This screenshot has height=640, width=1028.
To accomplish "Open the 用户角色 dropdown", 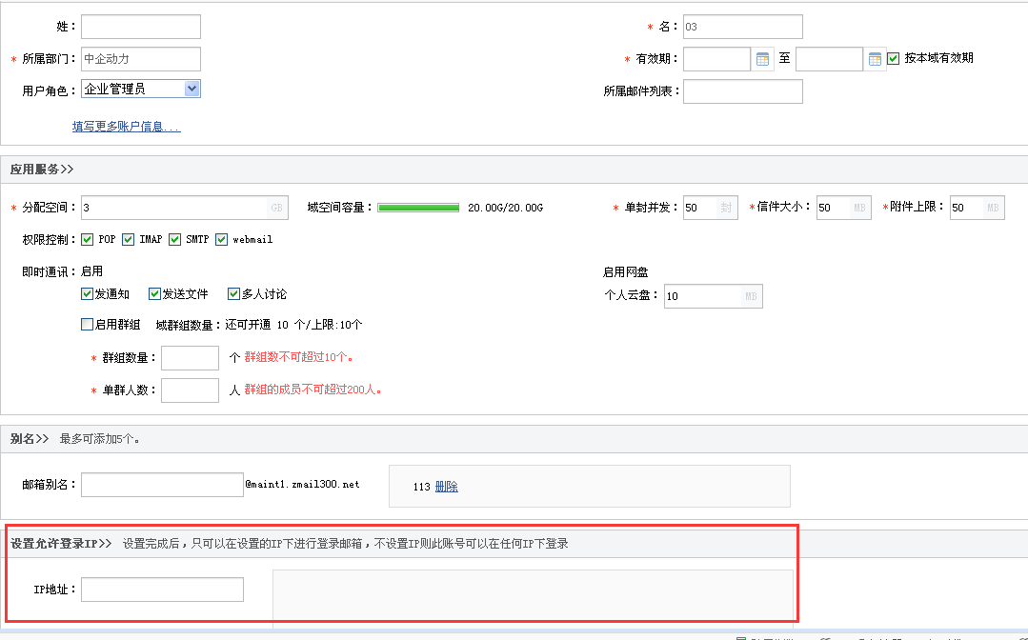I will coord(191,89).
